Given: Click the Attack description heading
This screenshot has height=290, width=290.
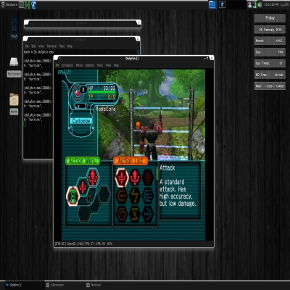Looking at the screenshot, I should (x=167, y=167).
